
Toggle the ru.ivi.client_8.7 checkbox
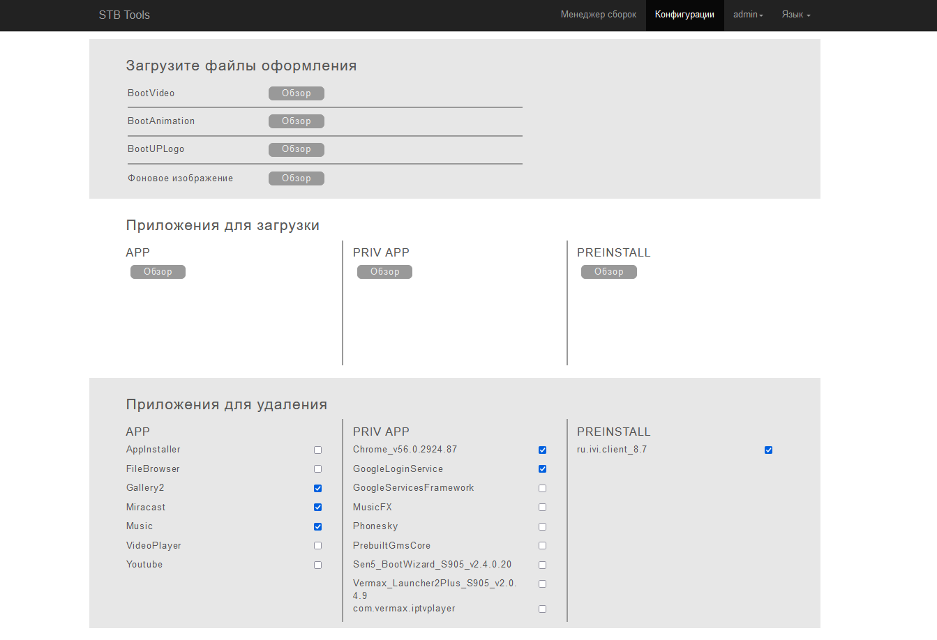[x=768, y=450]
